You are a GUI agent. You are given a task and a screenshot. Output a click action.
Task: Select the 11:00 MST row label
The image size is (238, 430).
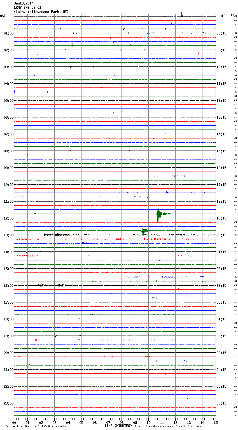point(8,202)
